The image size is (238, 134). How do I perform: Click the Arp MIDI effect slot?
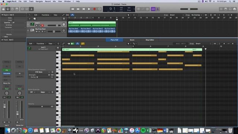point(7,70)
